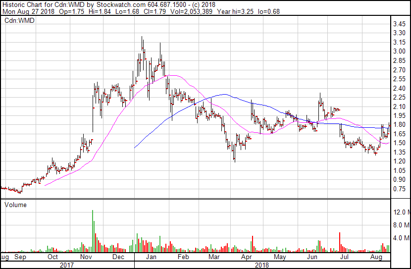Click the 'Dec' month label
This screenshot has height=269, width=411.
click(x=118, y=257)
